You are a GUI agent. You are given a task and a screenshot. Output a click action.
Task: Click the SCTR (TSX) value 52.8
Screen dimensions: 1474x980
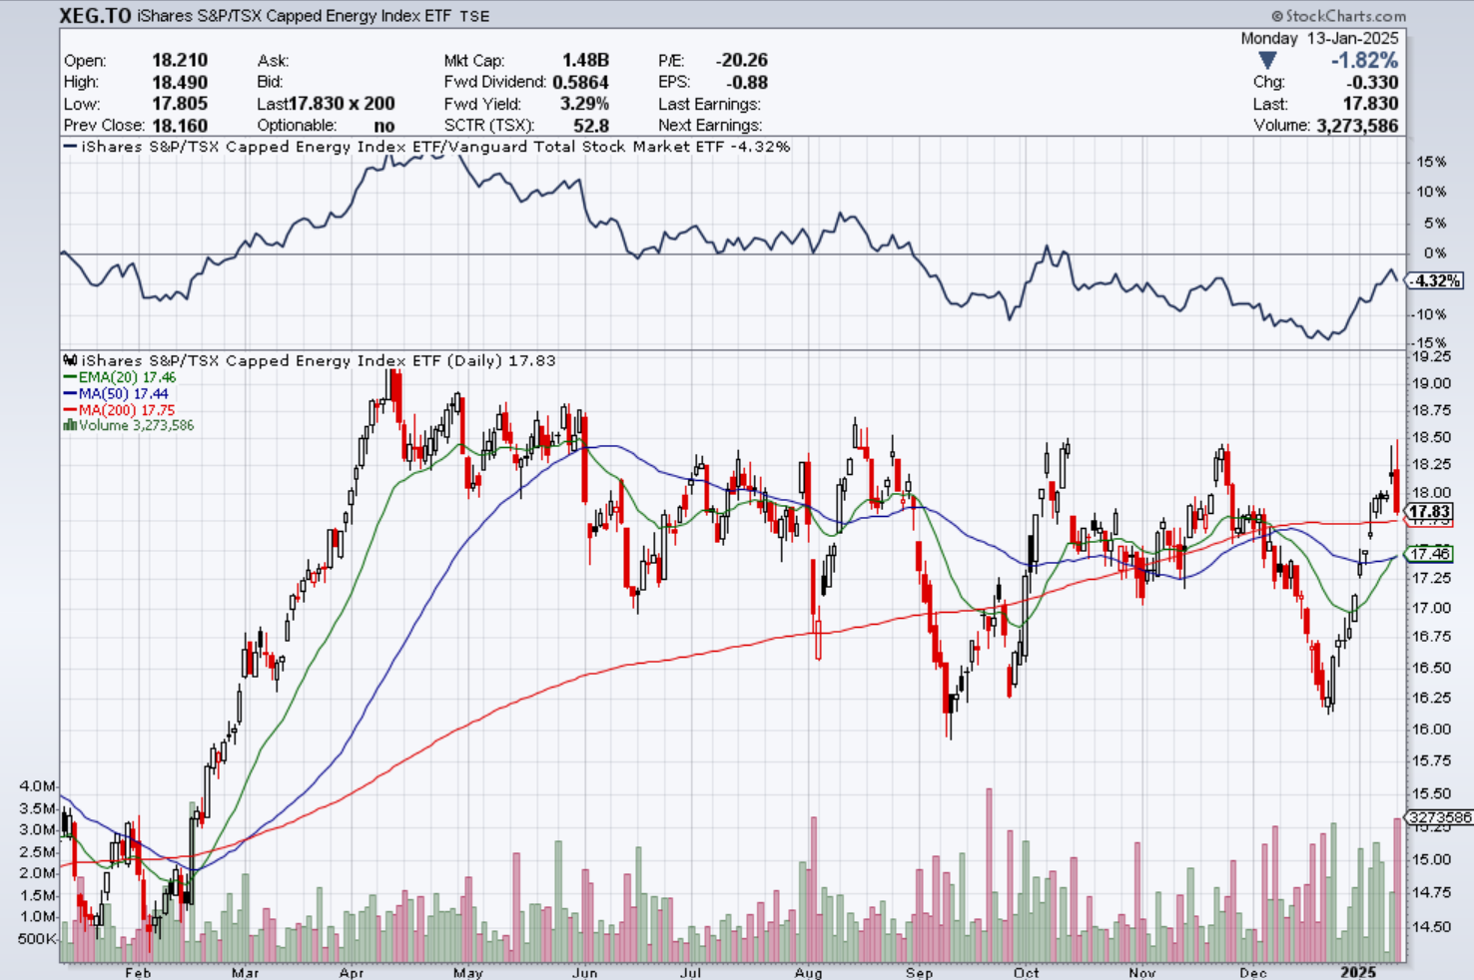pyautogui.click(x=591, y=126)
